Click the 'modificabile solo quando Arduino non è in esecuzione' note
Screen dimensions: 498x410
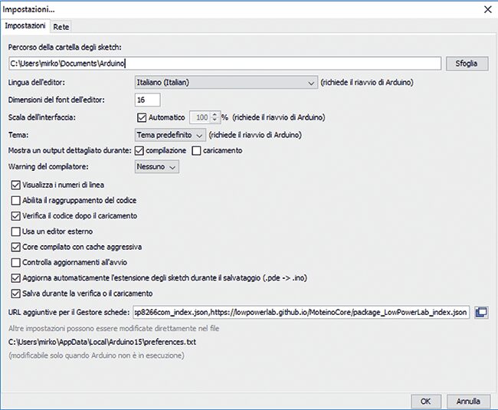97,356
